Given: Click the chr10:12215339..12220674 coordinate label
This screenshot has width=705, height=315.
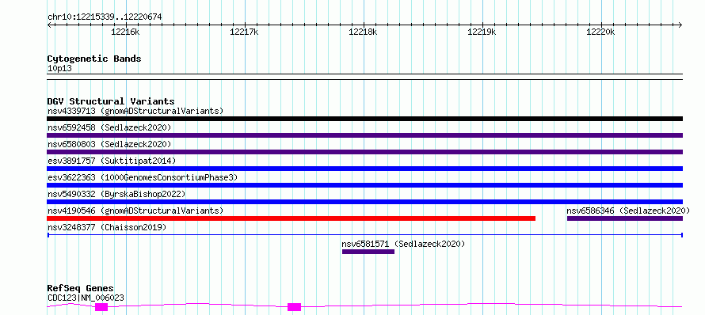Looking at the screenshot, I should tap(105, 17).
